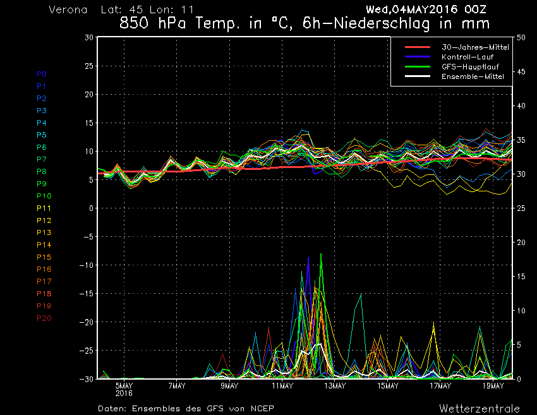This screenshot has width=537, height=415.
Task: Click the white Ensemble-Mittel legend line
Action: (418, 76)
